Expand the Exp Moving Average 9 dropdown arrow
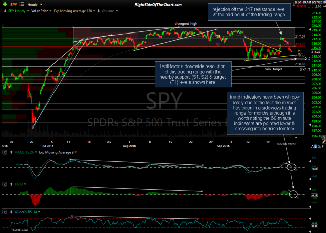 76,152
